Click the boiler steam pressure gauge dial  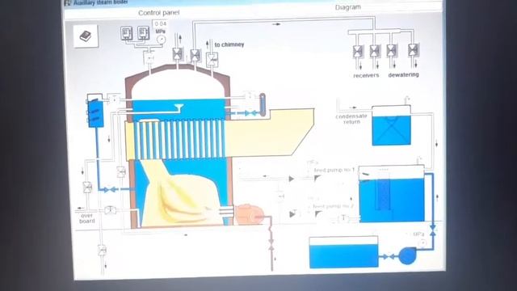coord(161,40)
